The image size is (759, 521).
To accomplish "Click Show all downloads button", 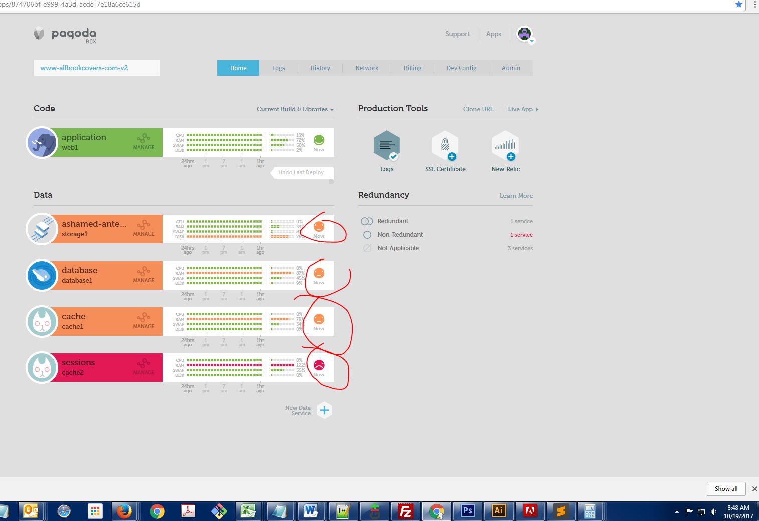I will click(726, 489).
